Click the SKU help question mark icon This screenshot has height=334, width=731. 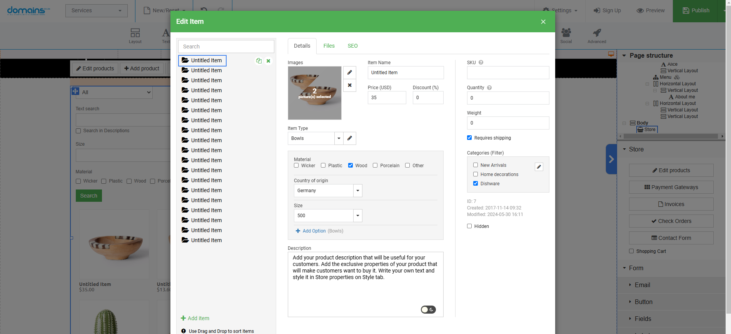[x=481, y=62]
